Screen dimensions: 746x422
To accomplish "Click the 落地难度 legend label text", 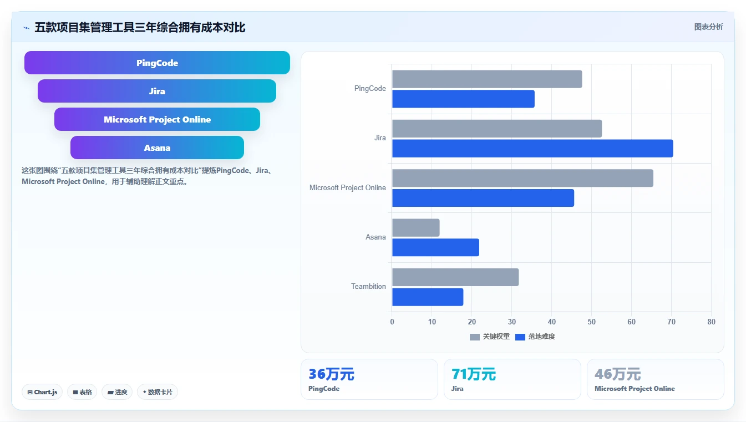I will [x=542, y=337].
